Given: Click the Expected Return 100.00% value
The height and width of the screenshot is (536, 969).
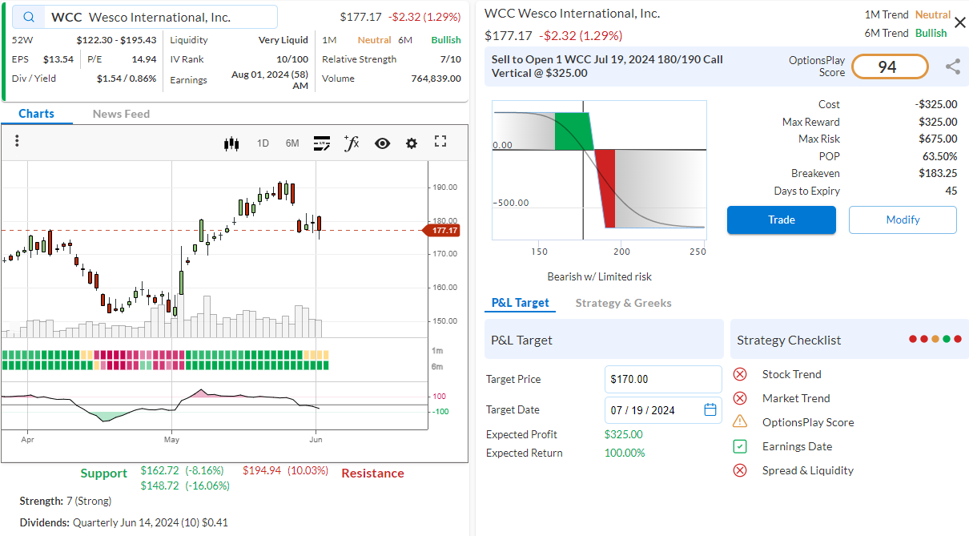Looking at the screenshot, I should 625,453.
